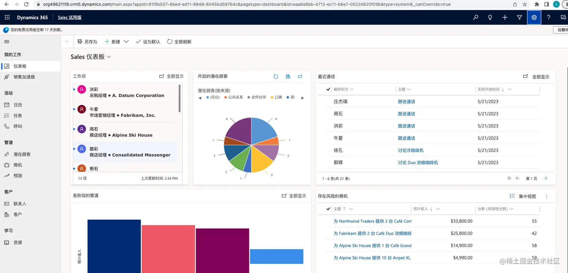568x273 pixels.
Task: Collapse the sidebar with hamburger icon
Action: [x=7, y=42]
